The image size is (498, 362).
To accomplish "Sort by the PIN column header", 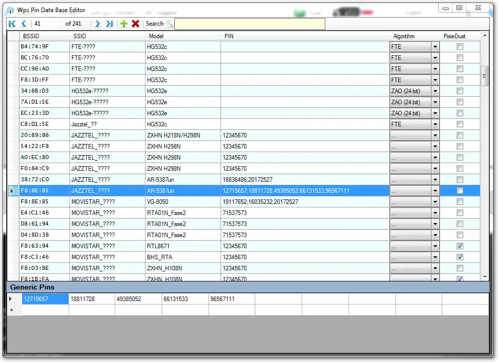I will click(305, 36).
